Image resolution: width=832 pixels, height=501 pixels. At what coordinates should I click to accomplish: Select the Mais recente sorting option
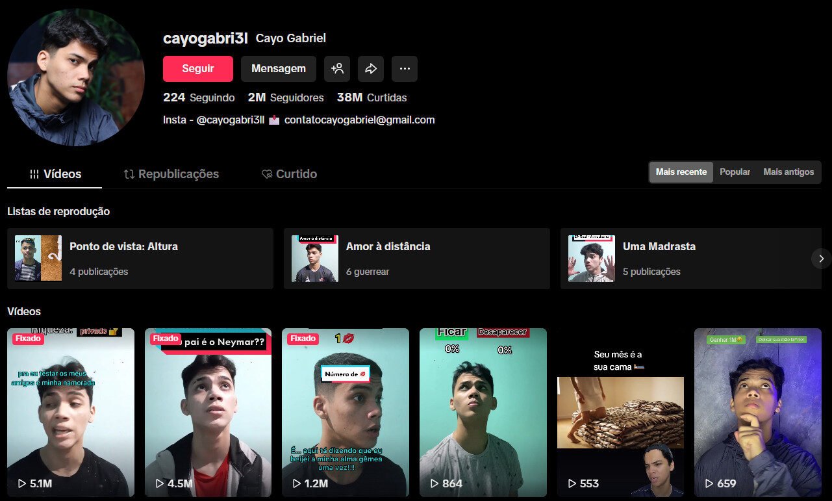coord(681,172)
